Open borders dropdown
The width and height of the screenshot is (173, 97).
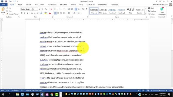[81, 13]
